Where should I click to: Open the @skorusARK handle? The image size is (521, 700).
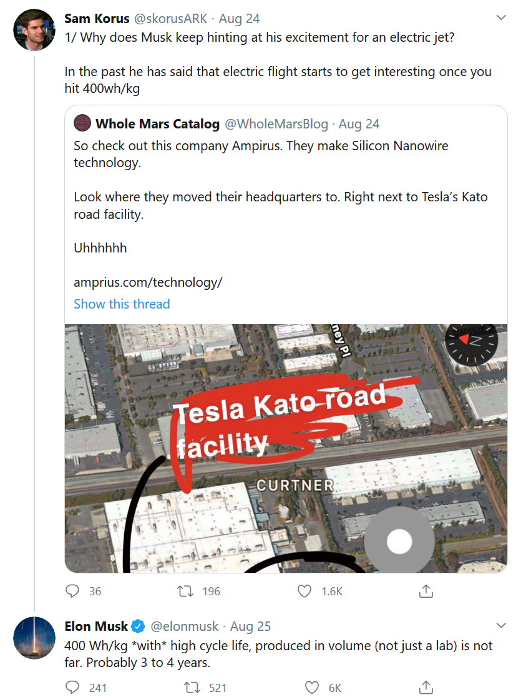click(x=171, y=19)
